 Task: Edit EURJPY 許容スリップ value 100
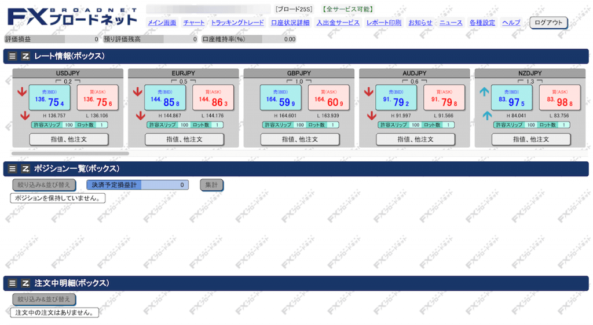pos(184,125)
